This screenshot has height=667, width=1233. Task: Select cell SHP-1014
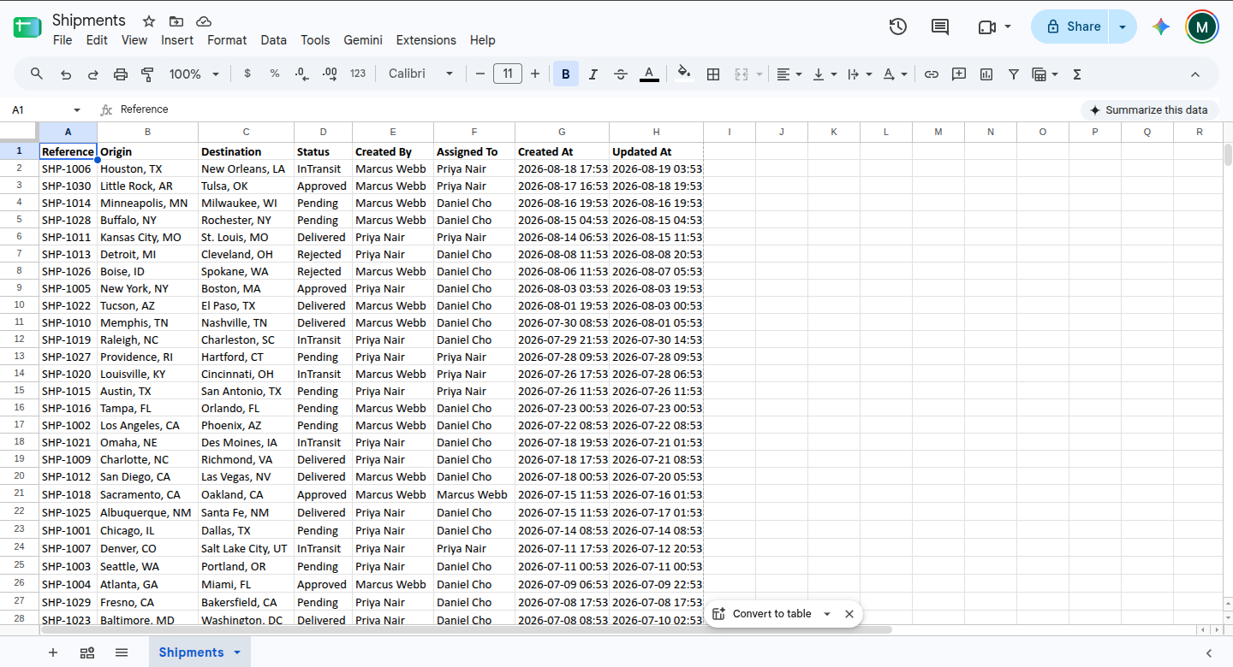pos(68,204)
